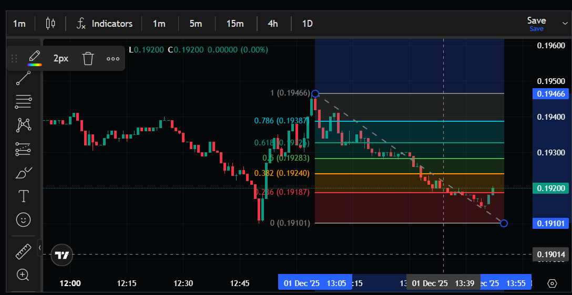Click the 0.786 (0.19387) Fibonacci level label
Screen dimensions: 572x295
[282, 121]
